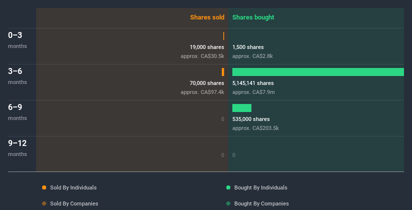The image size is (412, 210).
Task: Click the Shares bought column header
Action: [x=253, y=17]
